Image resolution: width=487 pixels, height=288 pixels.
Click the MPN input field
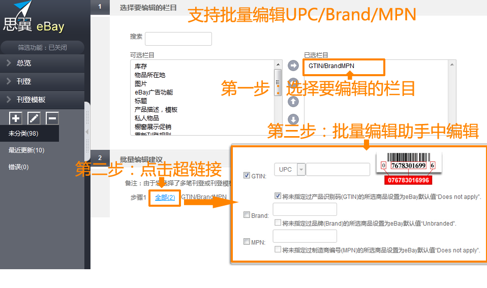click(x=305, y=236)
